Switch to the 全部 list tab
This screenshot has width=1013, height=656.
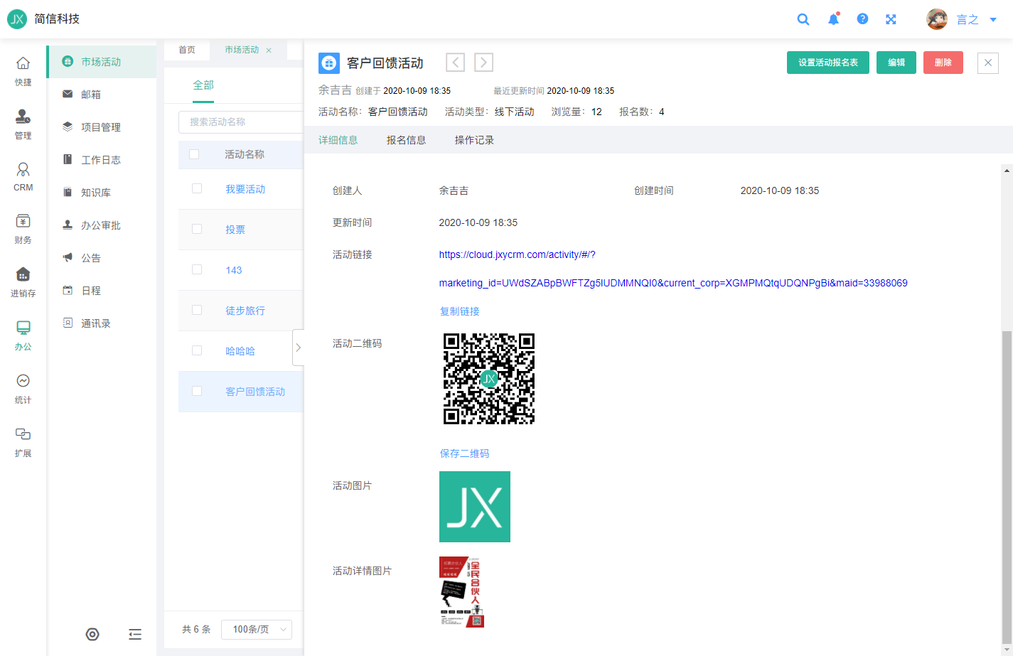(203, 85)
